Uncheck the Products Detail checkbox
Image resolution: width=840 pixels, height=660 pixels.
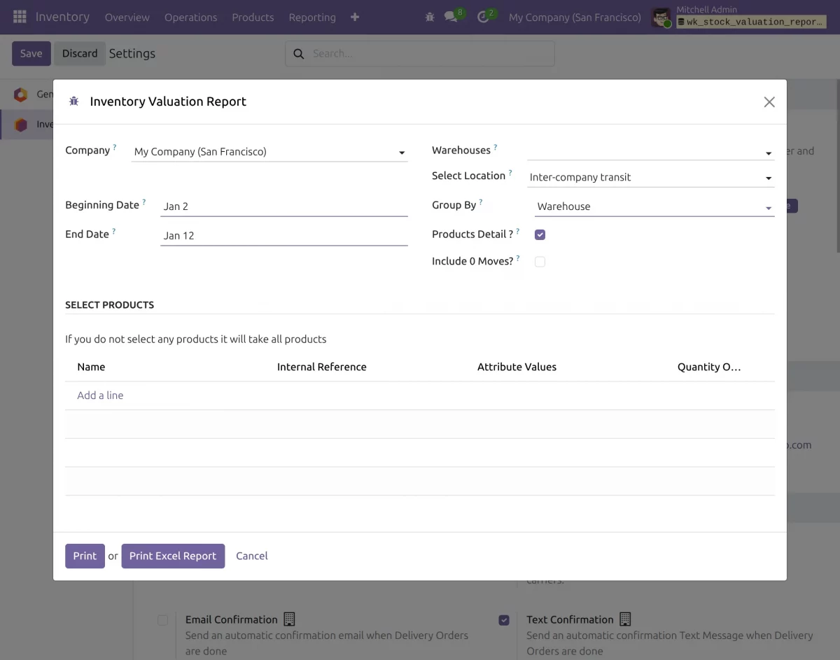[x=540, y=234]
